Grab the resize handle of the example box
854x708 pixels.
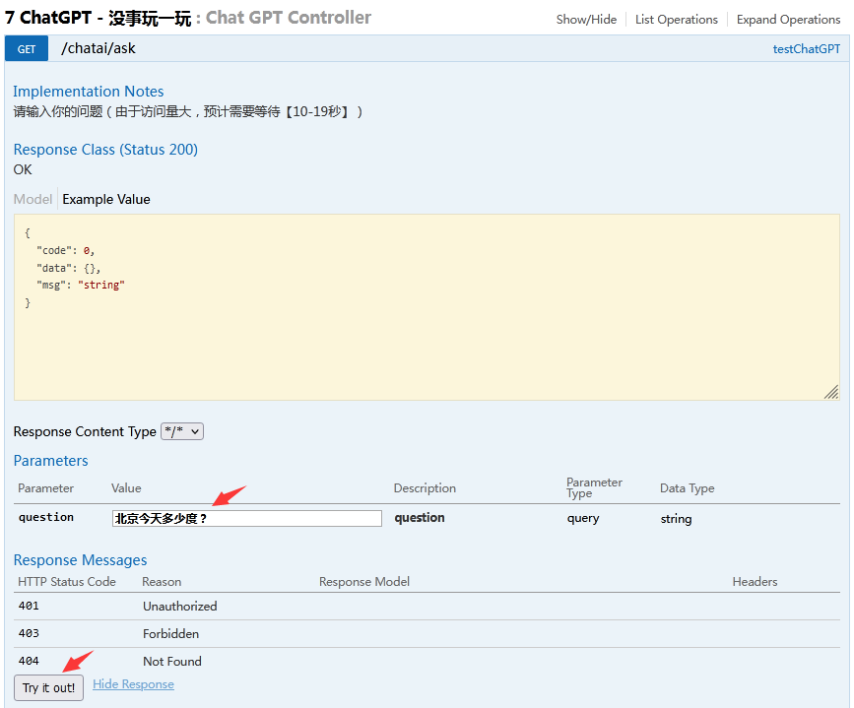point(831,392)
